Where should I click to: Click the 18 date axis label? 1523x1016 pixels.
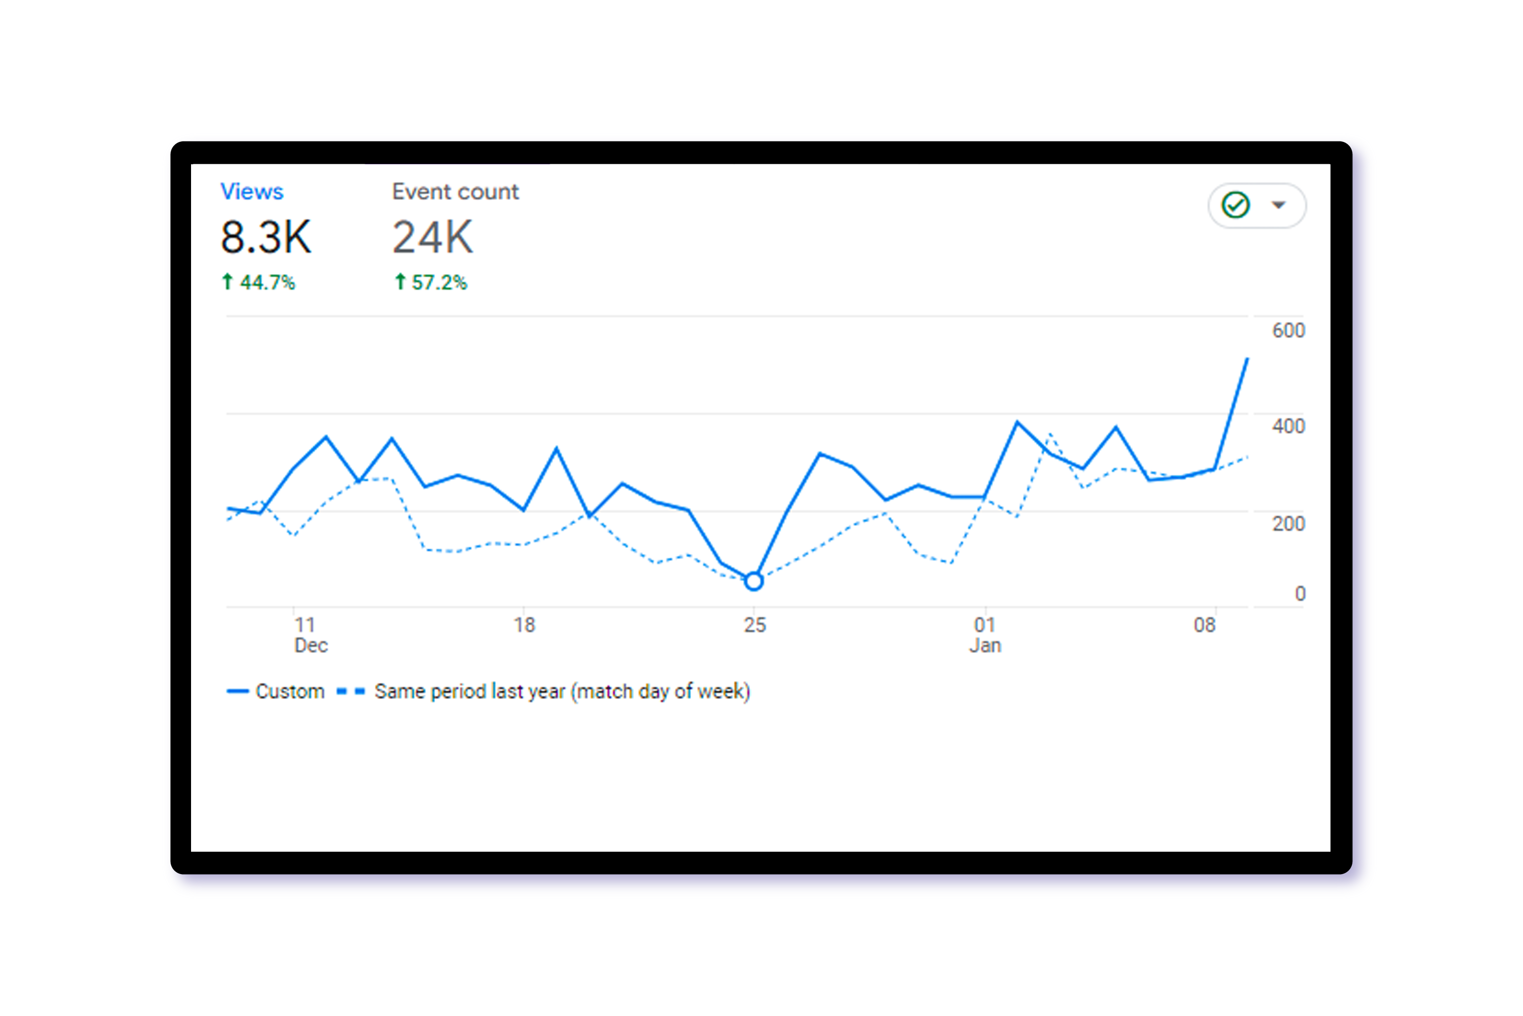pos(524,625)
